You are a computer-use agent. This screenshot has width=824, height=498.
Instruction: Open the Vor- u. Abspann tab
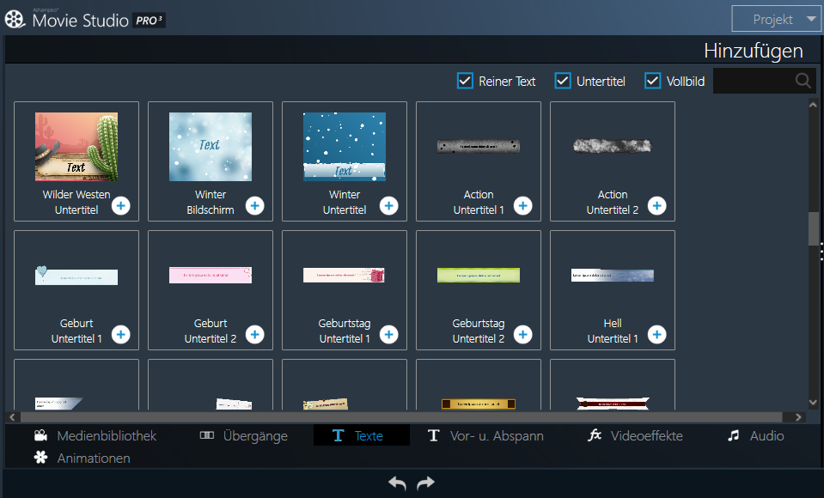pyautogui.click(x=485, y=436)
